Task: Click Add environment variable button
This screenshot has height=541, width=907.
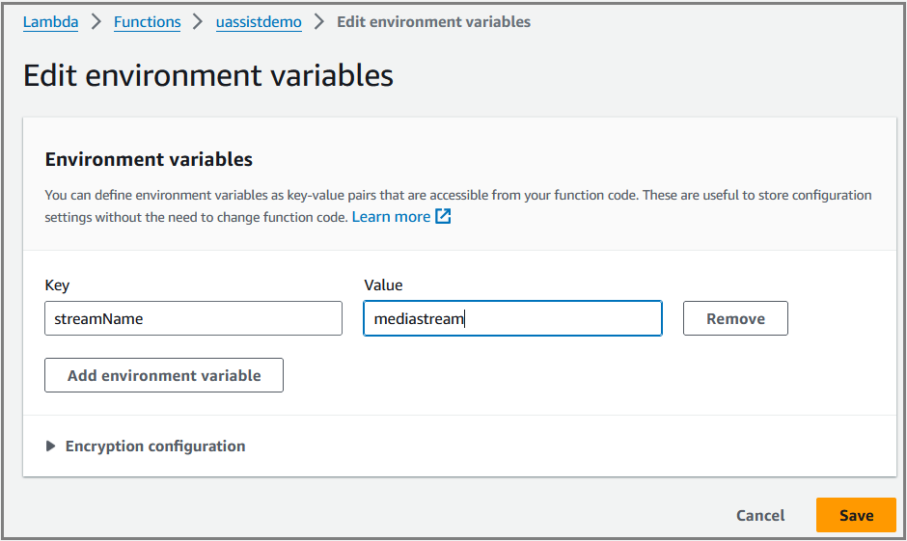Action: pyautogui.click(x=164, y=375)
